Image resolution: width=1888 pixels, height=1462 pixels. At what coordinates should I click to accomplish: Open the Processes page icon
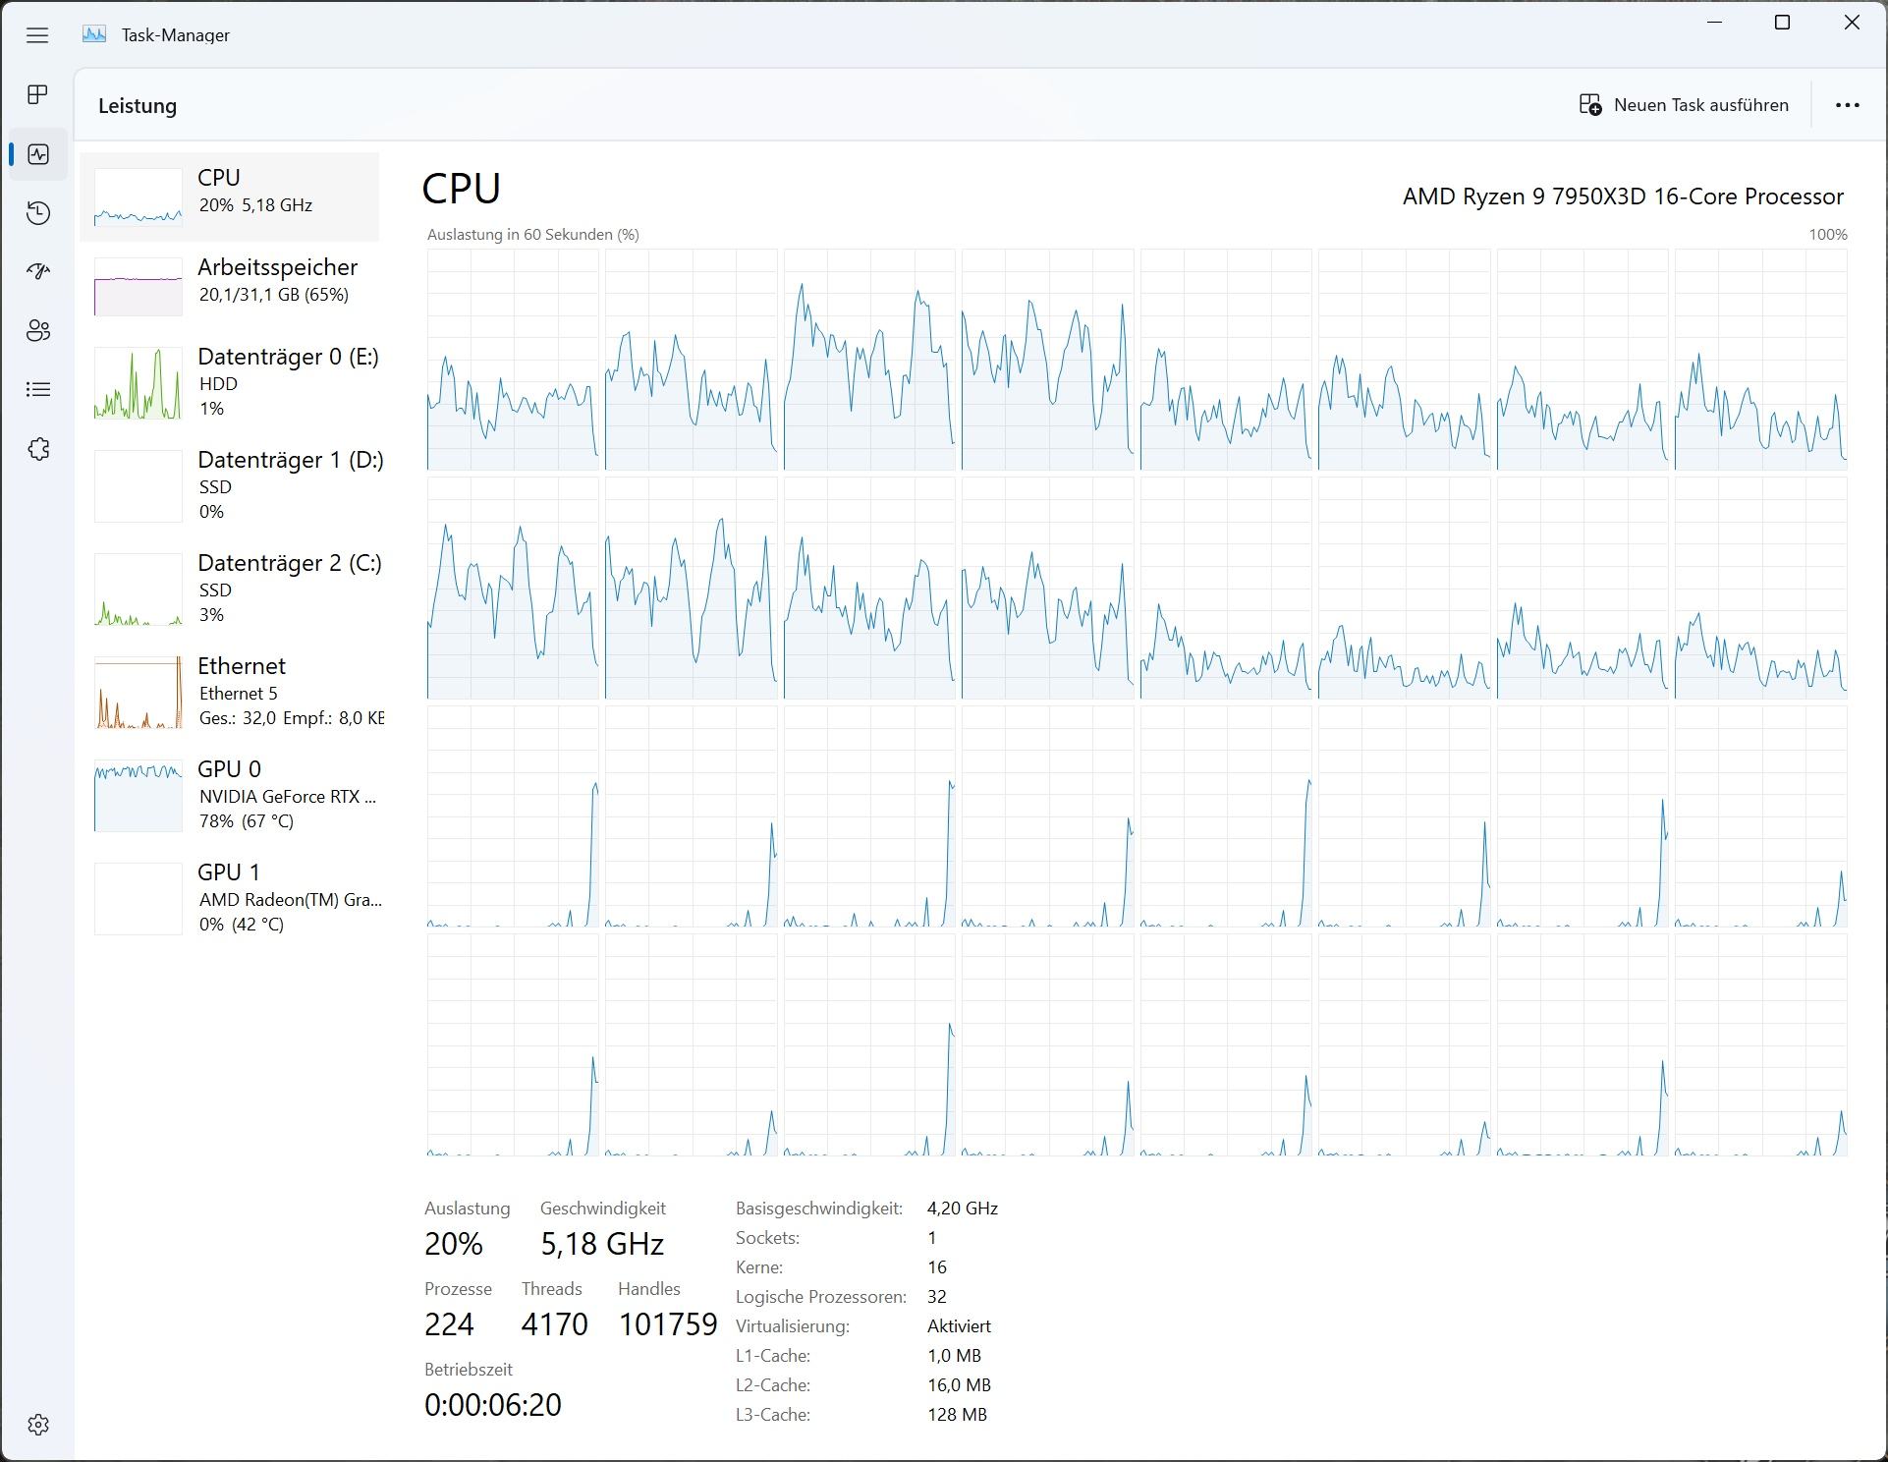[x=38, y=94]
